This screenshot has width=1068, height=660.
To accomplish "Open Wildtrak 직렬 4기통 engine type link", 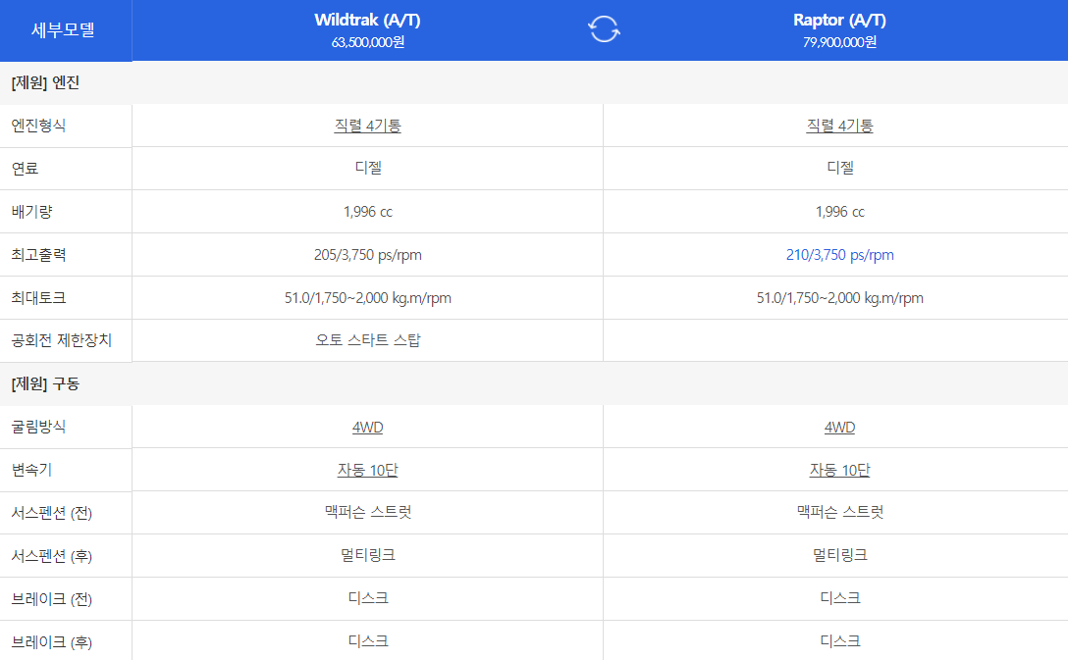I will [x=368, y=126].
